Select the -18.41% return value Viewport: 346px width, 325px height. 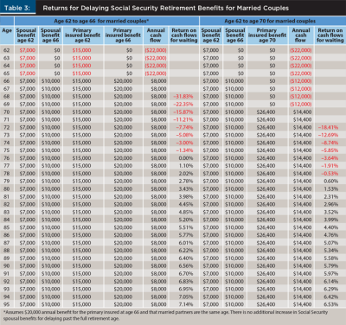pos(329,127)
